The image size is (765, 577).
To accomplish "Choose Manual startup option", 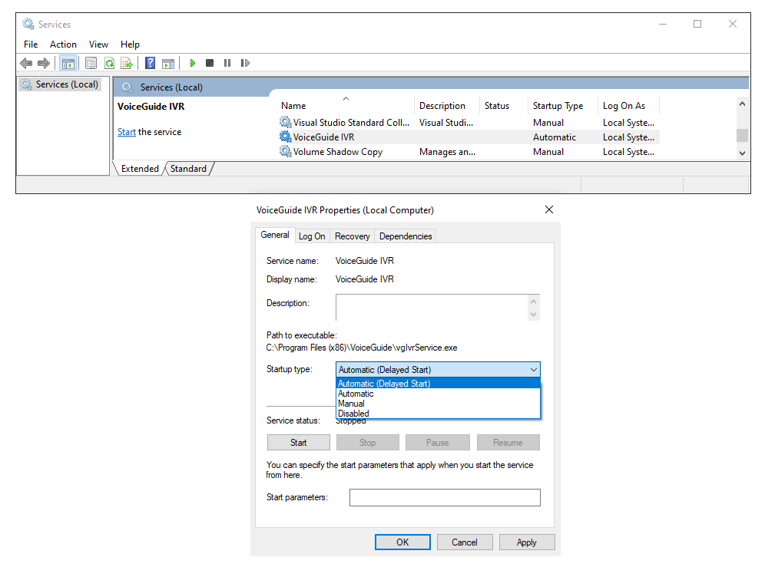I will click(438, 404).
